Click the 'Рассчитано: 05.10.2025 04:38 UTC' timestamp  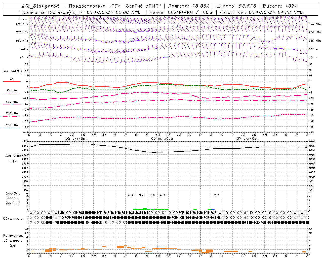coord(261,12)
